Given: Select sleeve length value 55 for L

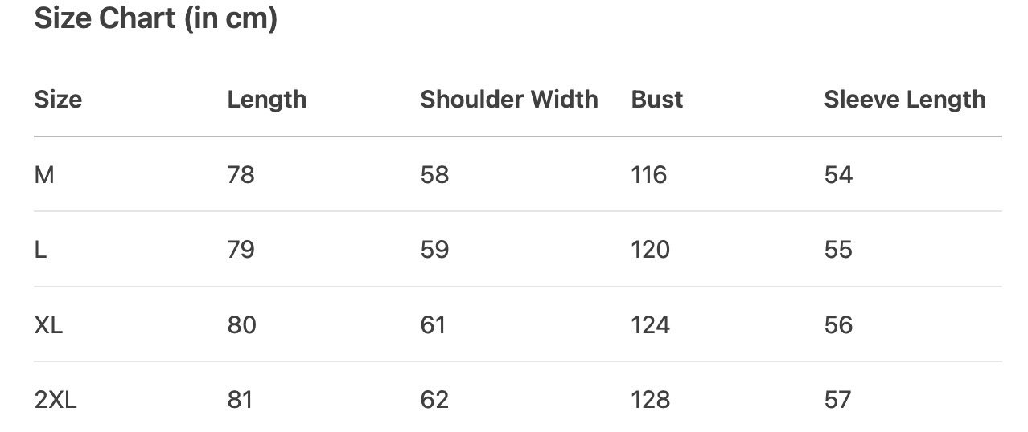Looking at the screenshot, I should pos(837,250).
